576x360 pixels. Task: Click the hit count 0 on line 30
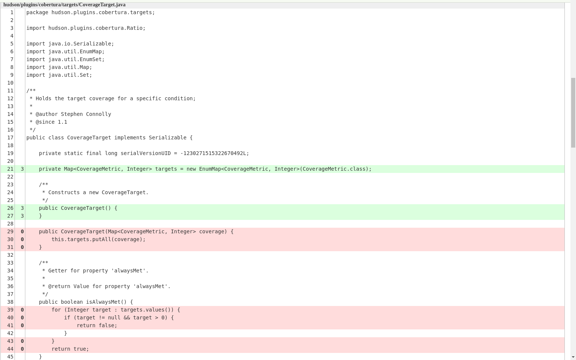[x=22, y=239]
